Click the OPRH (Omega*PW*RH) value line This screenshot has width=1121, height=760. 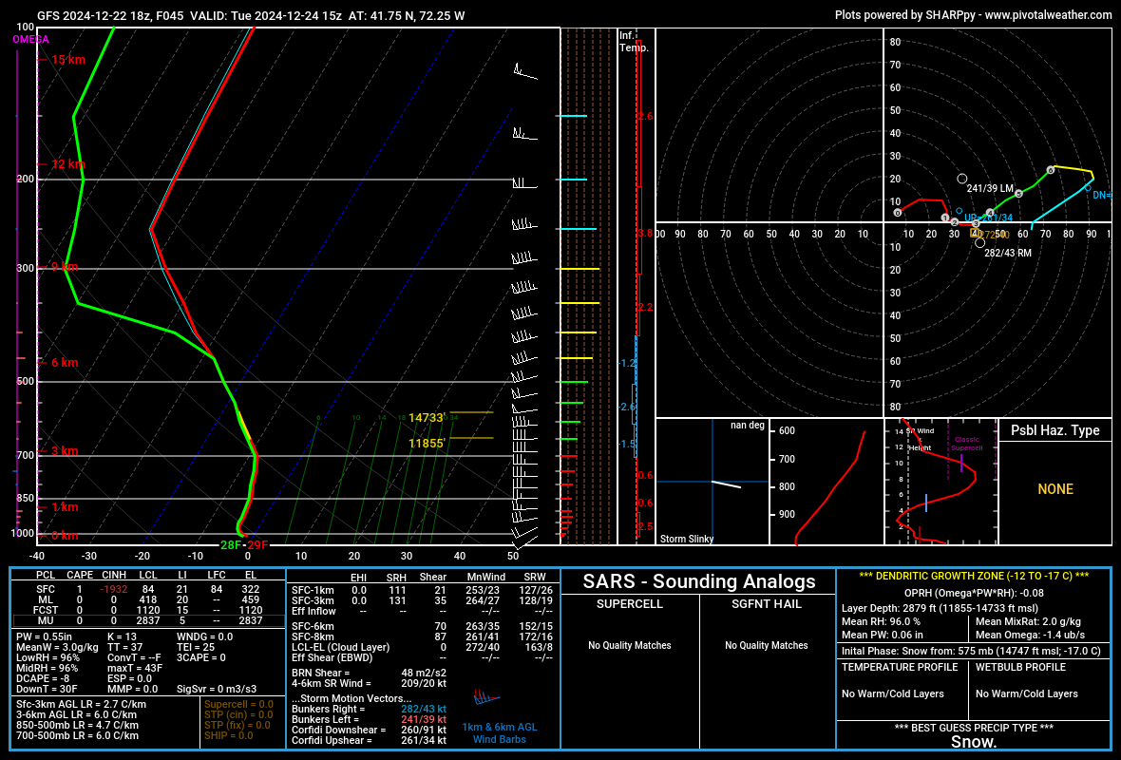[x=974, y=593]
